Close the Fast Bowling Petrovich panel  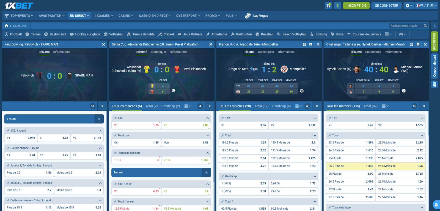[103, 44]
